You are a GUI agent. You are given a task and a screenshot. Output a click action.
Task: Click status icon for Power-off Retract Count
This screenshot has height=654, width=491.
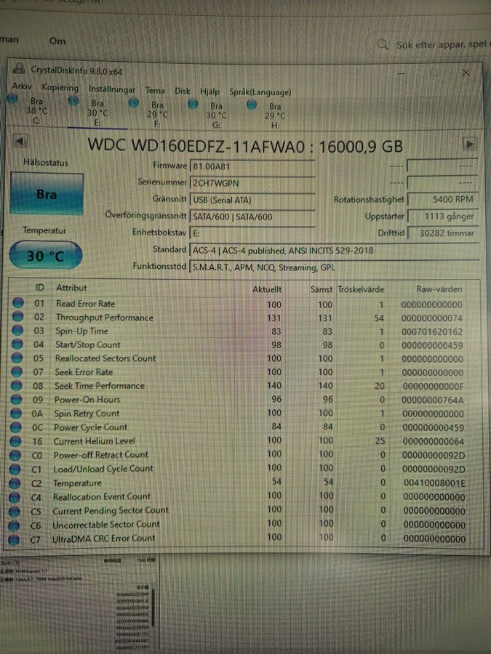coord(15,455)
